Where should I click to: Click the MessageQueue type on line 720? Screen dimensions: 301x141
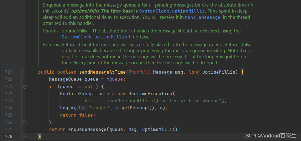point(65,79)
